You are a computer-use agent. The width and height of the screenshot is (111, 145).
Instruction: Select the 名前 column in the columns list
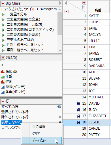pyautogui.click(x=9, y=71)
